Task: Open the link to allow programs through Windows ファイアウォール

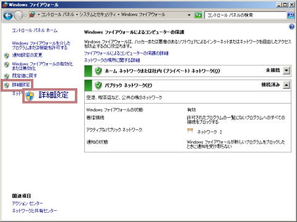Action: (41, 46)
